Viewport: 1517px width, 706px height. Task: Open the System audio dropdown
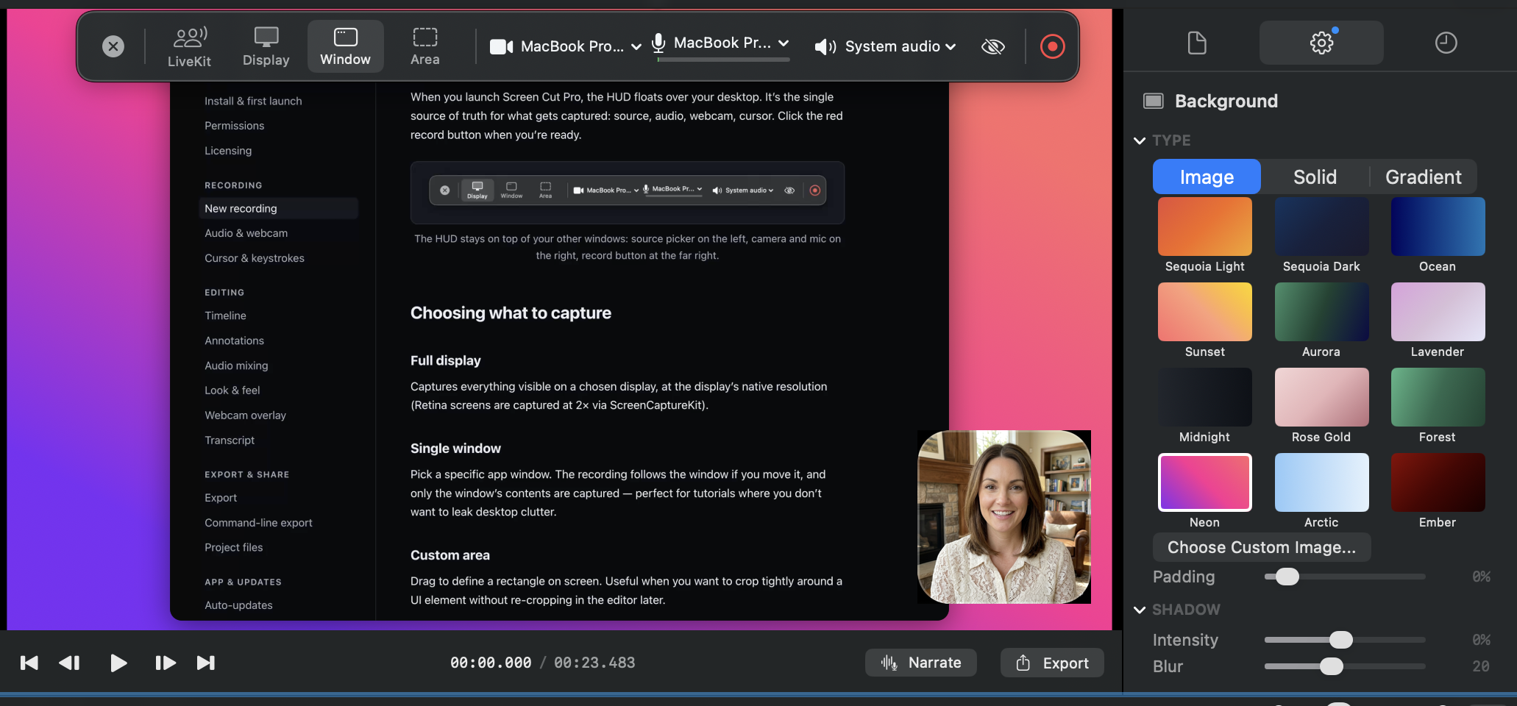tap(886, 46)
